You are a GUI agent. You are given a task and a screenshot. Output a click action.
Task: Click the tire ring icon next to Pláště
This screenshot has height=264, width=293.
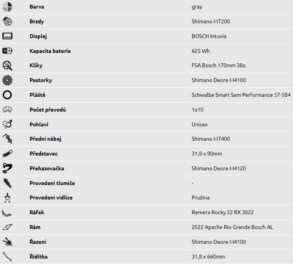point(7,95)
